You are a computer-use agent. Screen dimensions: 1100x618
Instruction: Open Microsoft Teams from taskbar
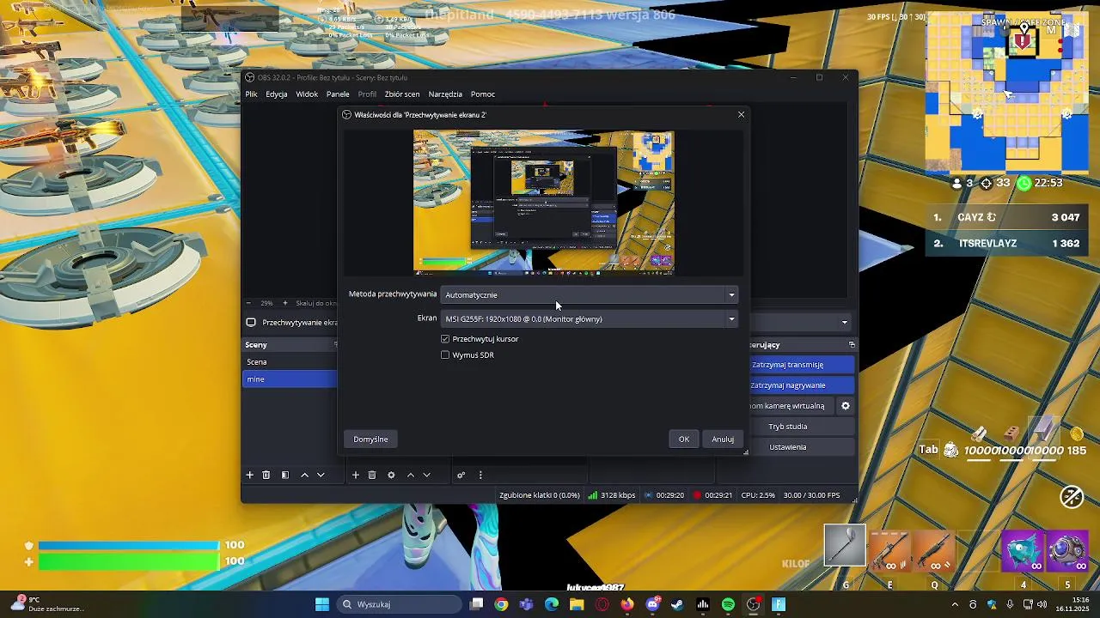(526, 604)
